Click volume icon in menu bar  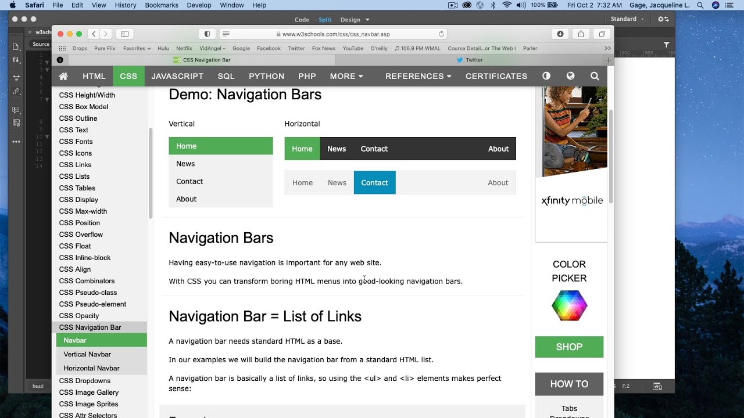(521, 5)
